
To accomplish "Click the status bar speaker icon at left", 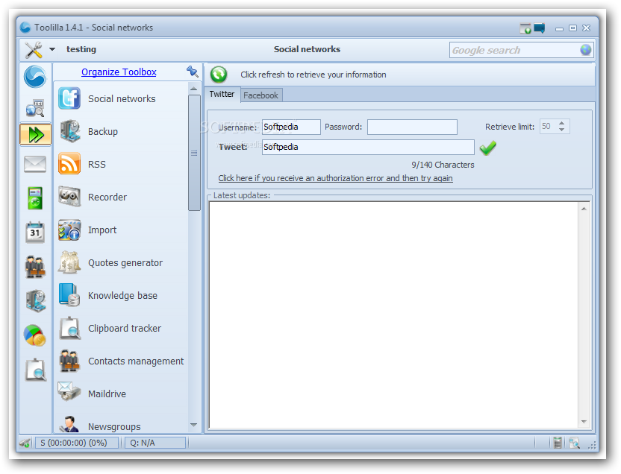I will [x=25, y=443].
